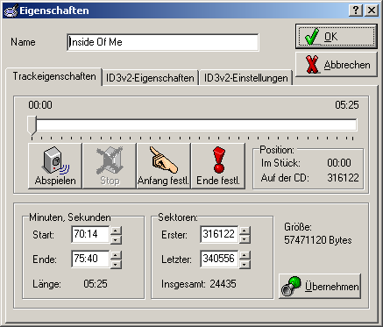
Task: Select the Trackeigenschaften tab
Action: click(x=54, y=76)
